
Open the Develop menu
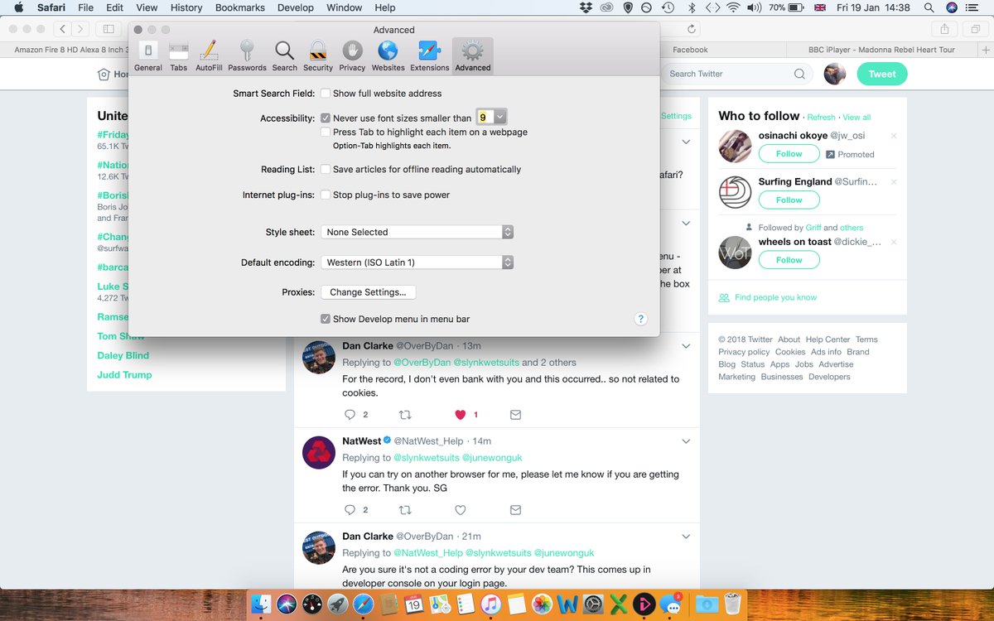pos(296,7)
